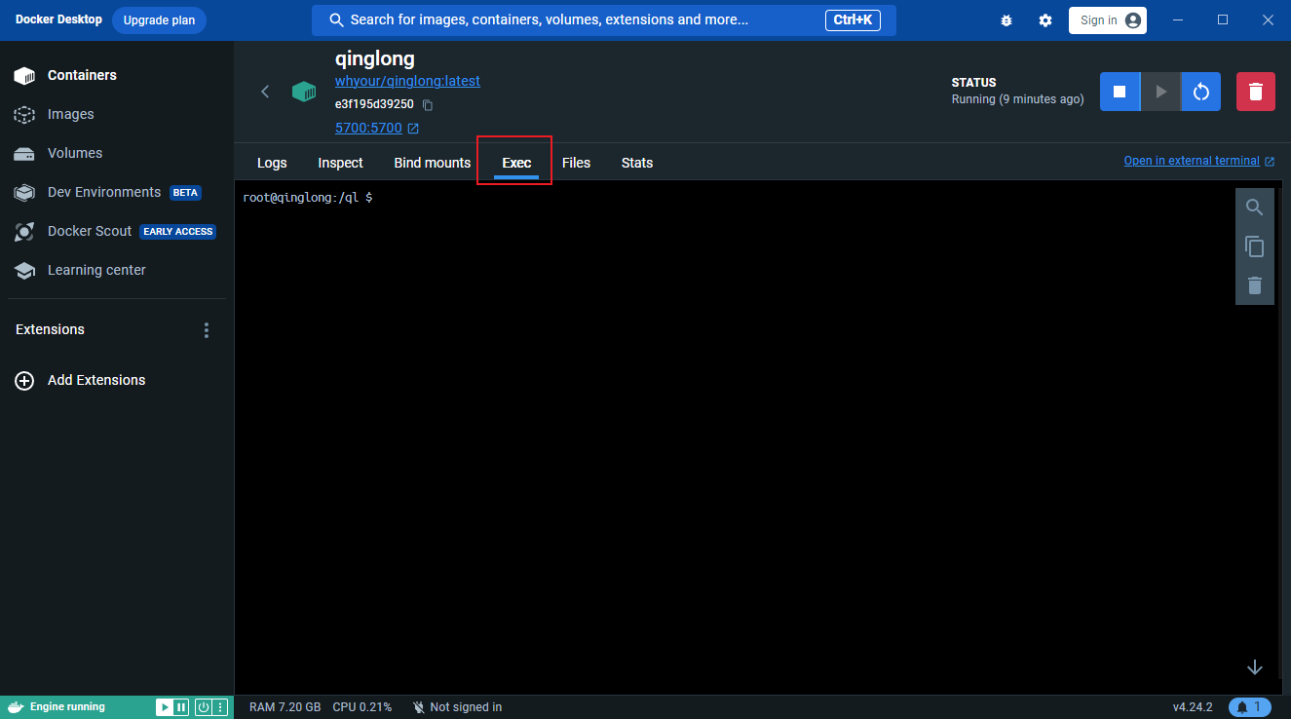Clear the Exec terminal output

1255,285
